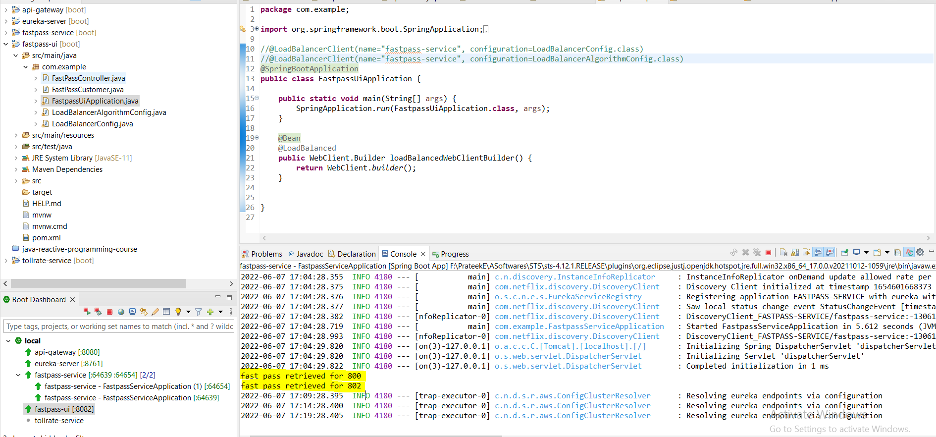
Task: Open the Display Selected Console dropdown arrow
Action: click(x=866, y=252)
